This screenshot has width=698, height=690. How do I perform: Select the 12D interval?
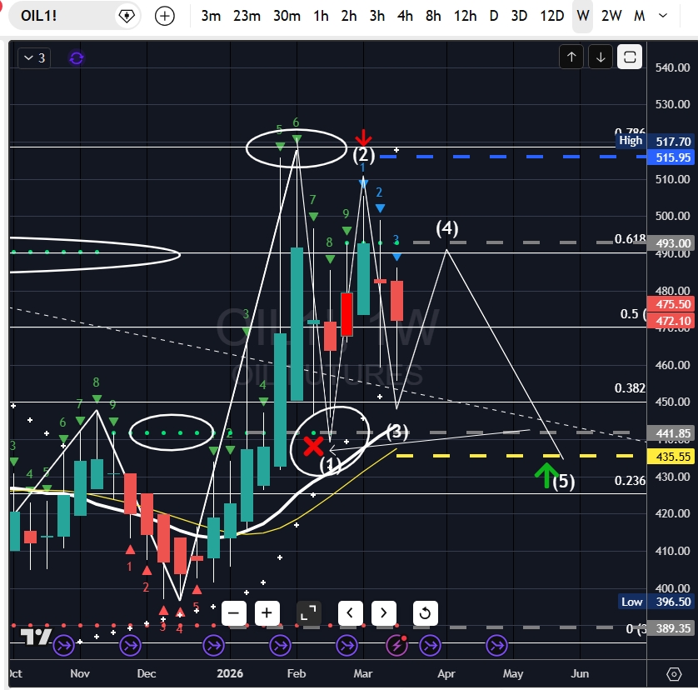point(552,16)
